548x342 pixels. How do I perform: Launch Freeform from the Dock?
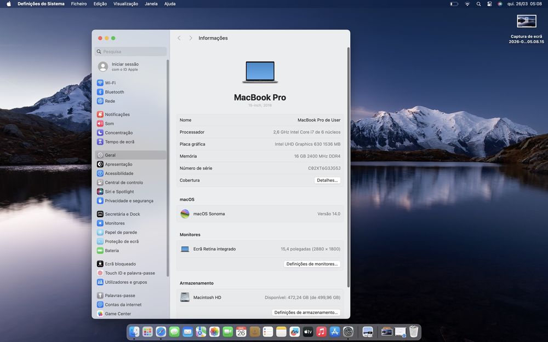tap(295, 332)
